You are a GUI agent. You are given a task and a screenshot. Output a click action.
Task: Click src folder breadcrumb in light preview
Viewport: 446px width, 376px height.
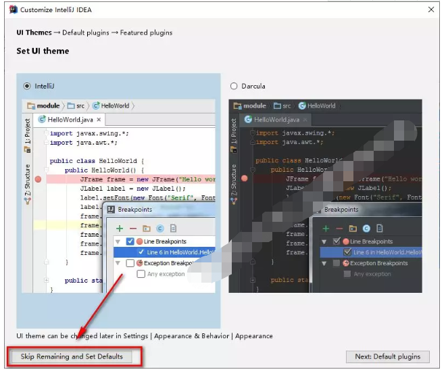click(x=76, y=106)
